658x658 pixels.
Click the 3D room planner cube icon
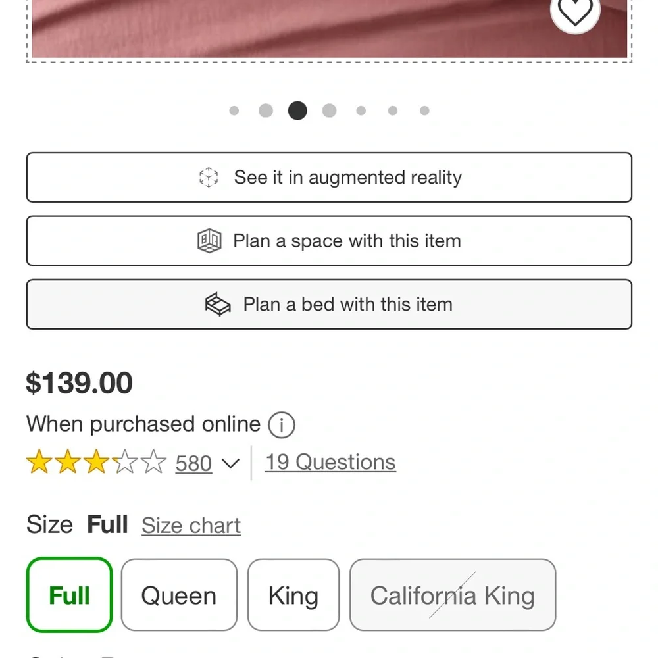pyautogui.click(x=209, y=241)
